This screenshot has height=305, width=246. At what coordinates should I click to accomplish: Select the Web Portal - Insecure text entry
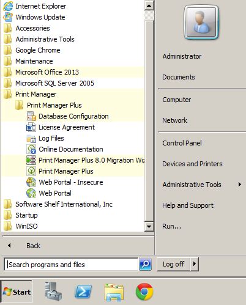(x=71, y=182)
